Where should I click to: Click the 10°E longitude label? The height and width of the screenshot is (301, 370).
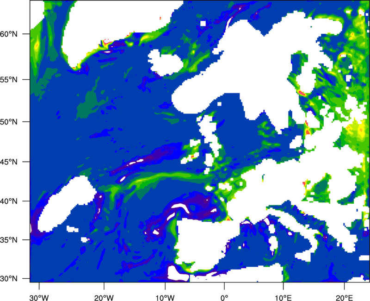click(283, 298)
